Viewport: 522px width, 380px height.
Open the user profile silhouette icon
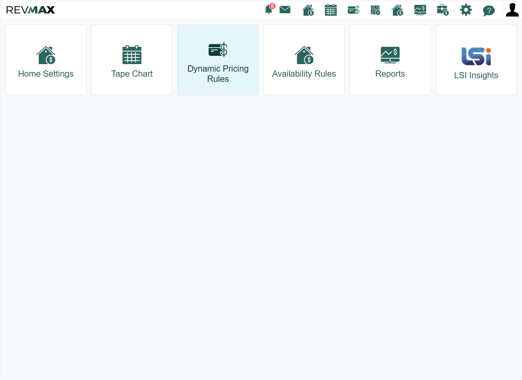pos(512,10)
